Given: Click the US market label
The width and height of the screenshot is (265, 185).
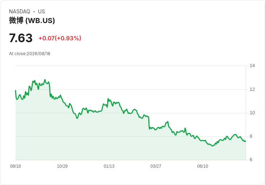Looking at the screenshot, I should (x=41, y=12).
